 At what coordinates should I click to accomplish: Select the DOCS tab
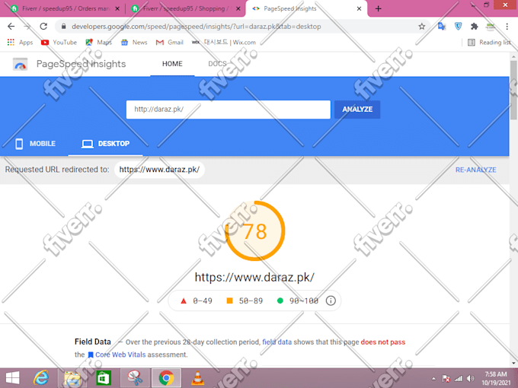tap(217, 64)
